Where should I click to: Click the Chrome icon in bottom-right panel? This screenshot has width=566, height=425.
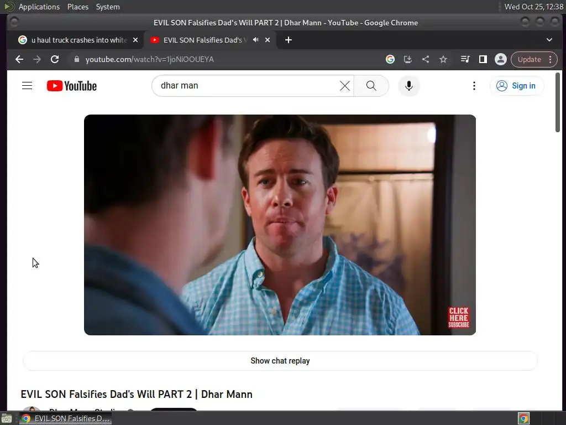pos(523,418)
